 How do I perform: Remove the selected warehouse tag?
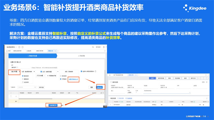[x=17, y=68]
